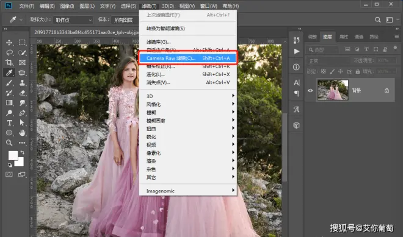Select the History Brush tool
Screen dimensions: 403x237
pyautogui.click(x=9, y=93)
